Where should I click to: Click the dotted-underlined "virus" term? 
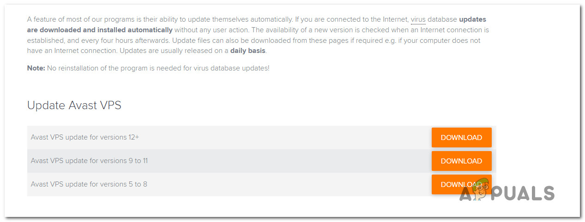pyautogui.click(x=418, y=20)
